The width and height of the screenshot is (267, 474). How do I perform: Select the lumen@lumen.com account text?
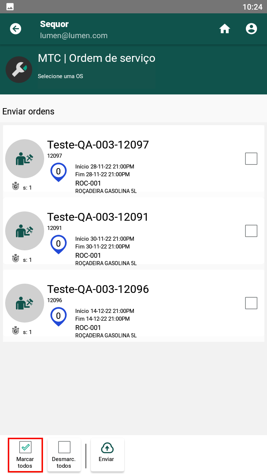(x=74, y=36)
